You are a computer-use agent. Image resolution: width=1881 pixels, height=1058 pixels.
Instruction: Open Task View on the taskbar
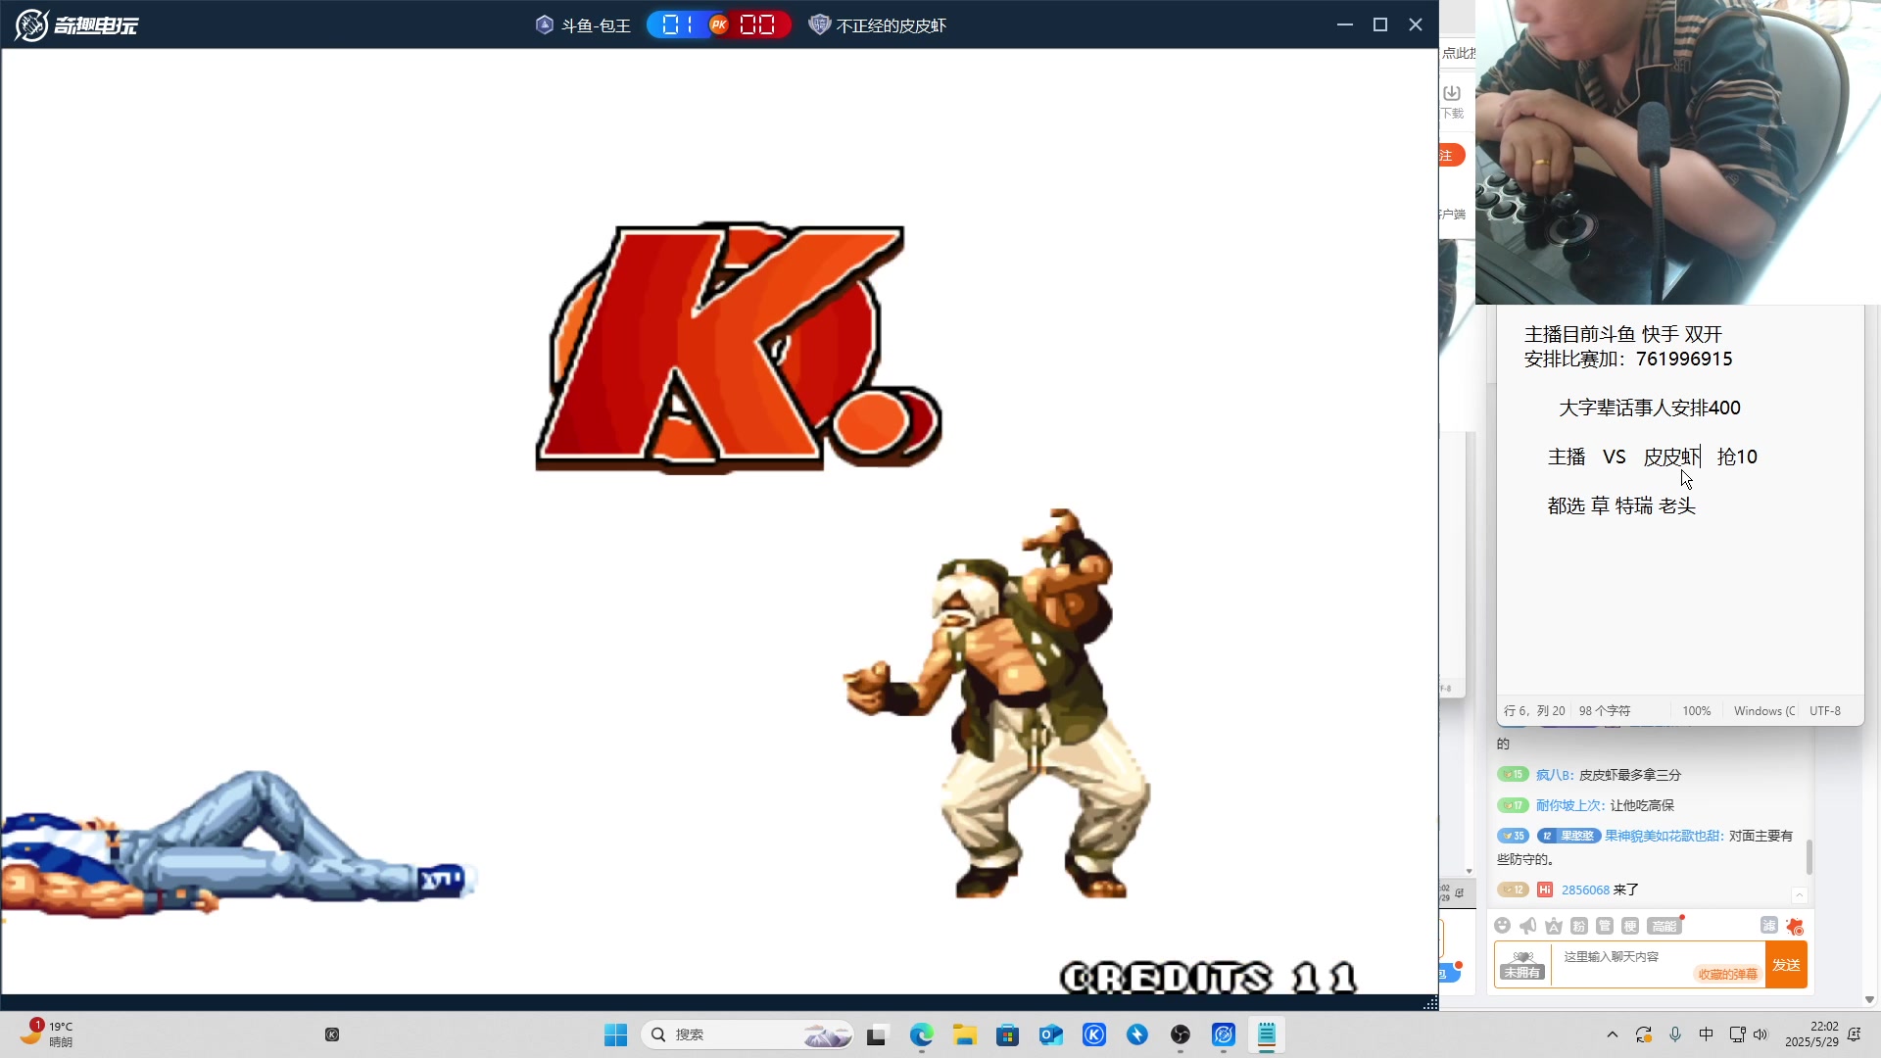click(x=877, y=1034)
